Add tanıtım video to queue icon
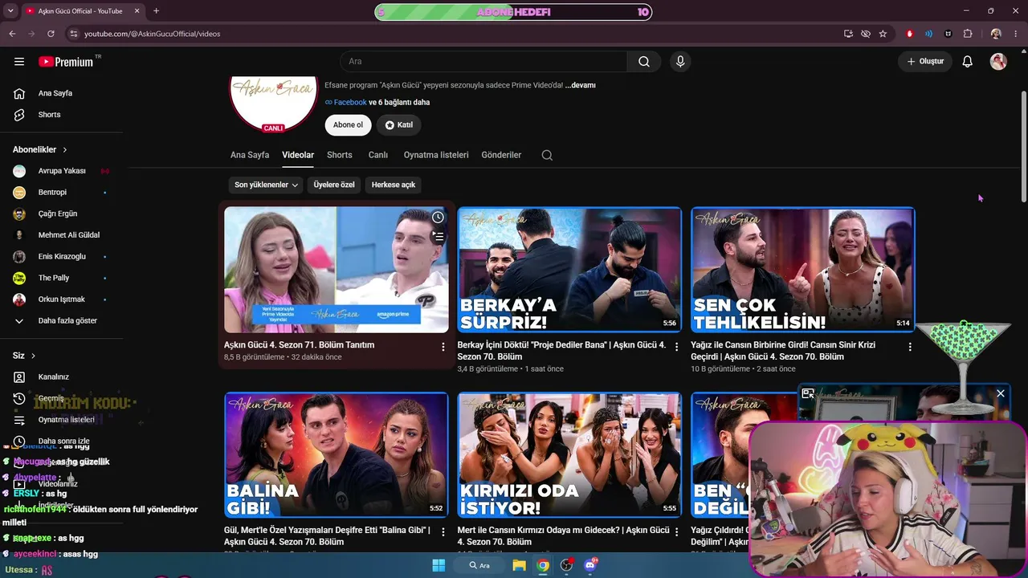 [438, 237]
